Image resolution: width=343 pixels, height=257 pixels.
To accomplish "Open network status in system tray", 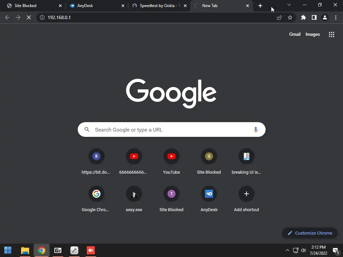I will click(296, 250).
